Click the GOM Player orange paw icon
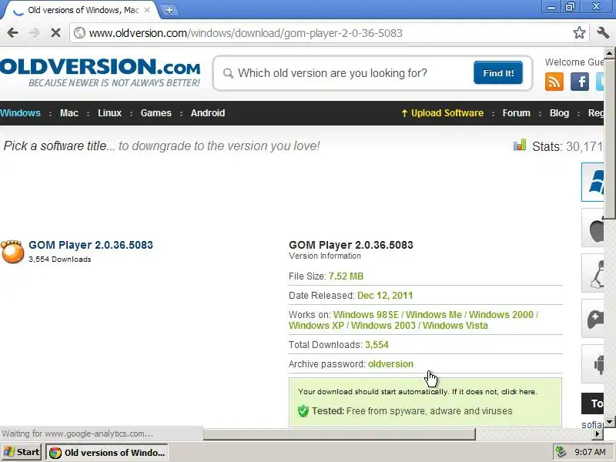Screen dimensions: 616x462 tap(12, 252)
